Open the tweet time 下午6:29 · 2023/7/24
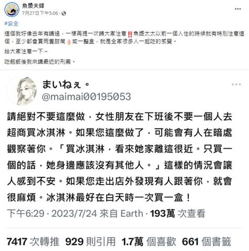 52,214
